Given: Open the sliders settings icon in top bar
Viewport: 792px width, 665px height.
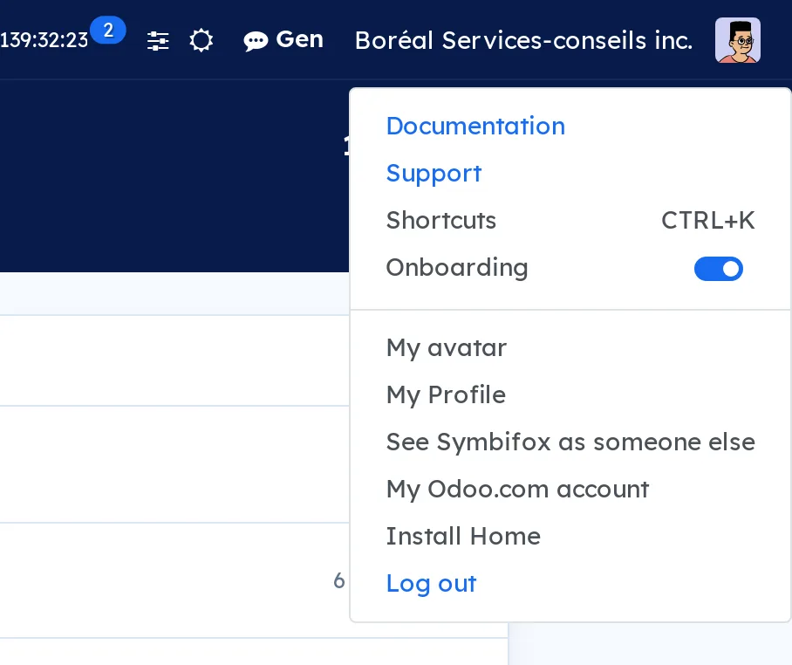Looking at the screenshot, I should point(158,40).
